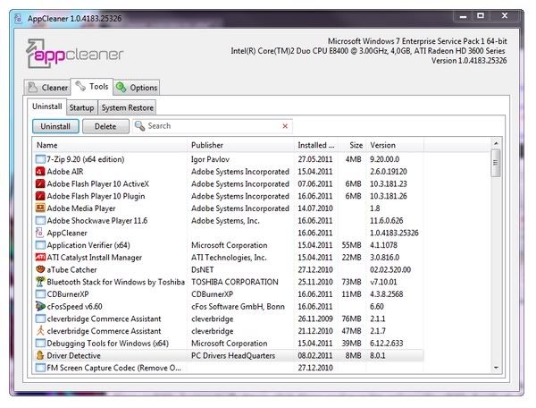
Task: Switch to the Tools tab
Action: (92, 87)
